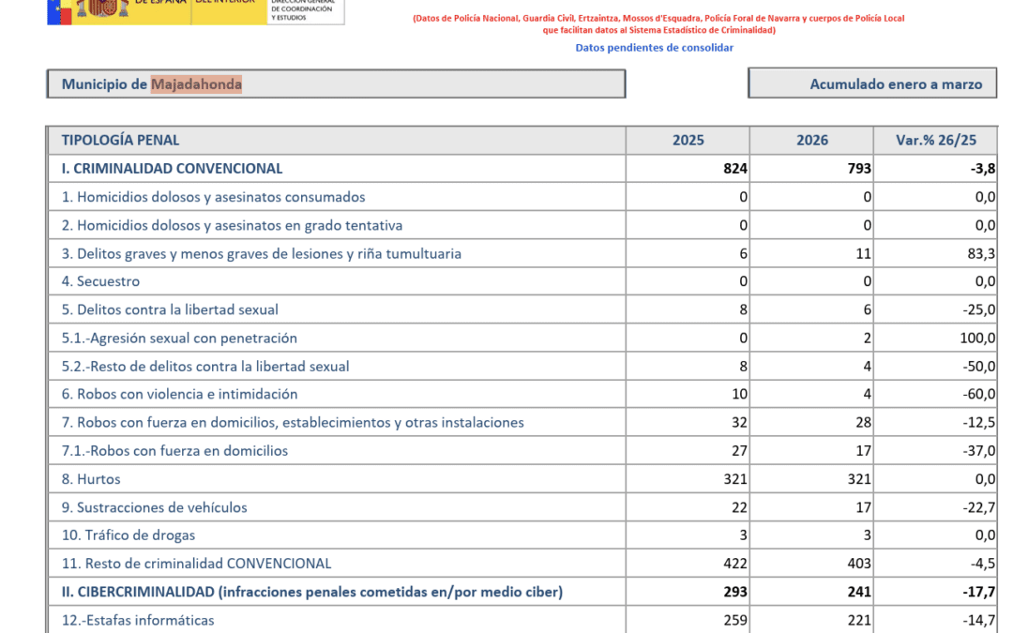Click the 'Var.% 26/25' column header
Viewport: 1013px width, 633px height.
935,140
